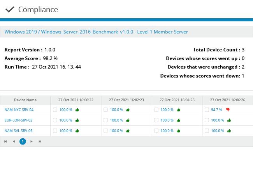Viewport: 253px width, 178px height.
Task: Open the 94.7 % score for NAM-NYC-SRV-04
Action: (216, 110)
